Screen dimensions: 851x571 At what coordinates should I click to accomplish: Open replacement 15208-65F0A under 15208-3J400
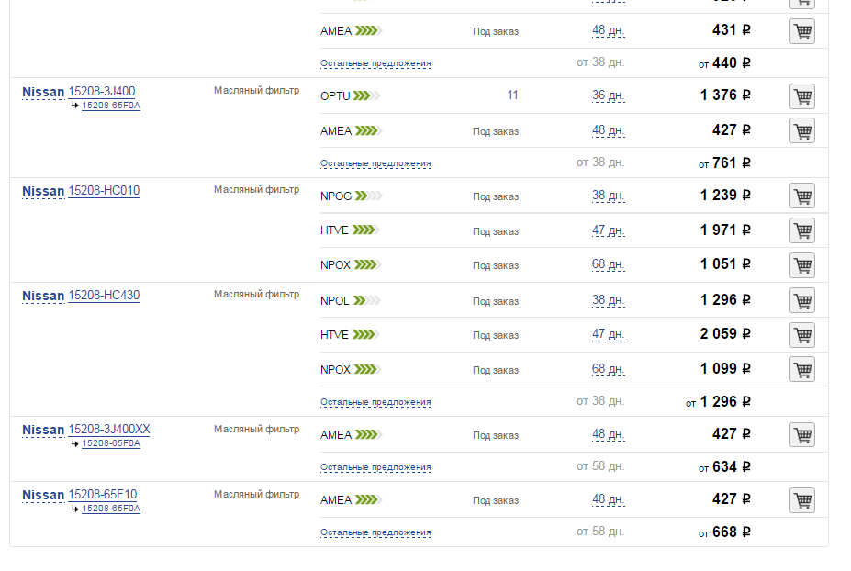click(111, 106)
